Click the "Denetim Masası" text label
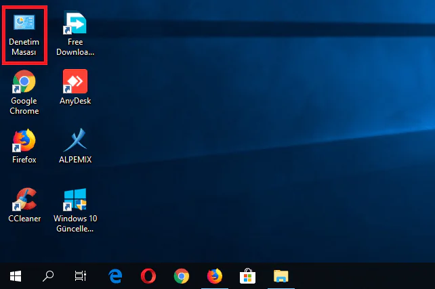 tap(24, 47)
